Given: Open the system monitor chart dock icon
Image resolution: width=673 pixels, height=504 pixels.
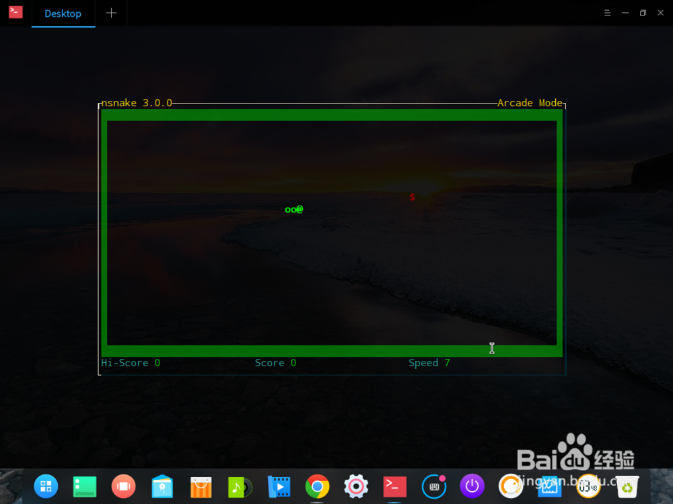Looking at the screenshot, I should point(549,487).
